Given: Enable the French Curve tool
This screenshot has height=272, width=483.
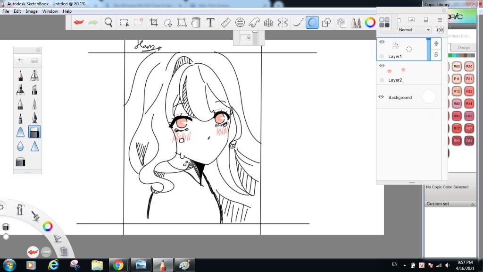Looking at the screenshot, I should click(x=254, y=22).
